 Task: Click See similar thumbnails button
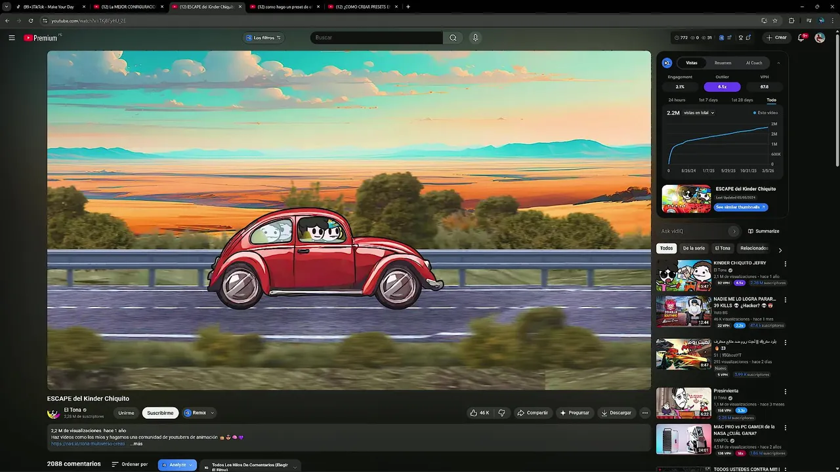point(741,207)
